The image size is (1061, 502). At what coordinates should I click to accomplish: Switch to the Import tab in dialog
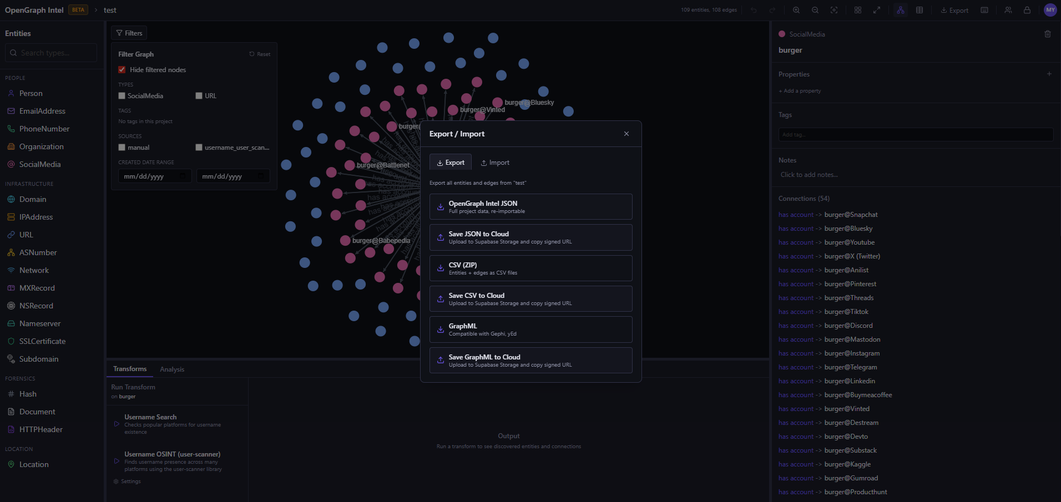pos(495,163)
